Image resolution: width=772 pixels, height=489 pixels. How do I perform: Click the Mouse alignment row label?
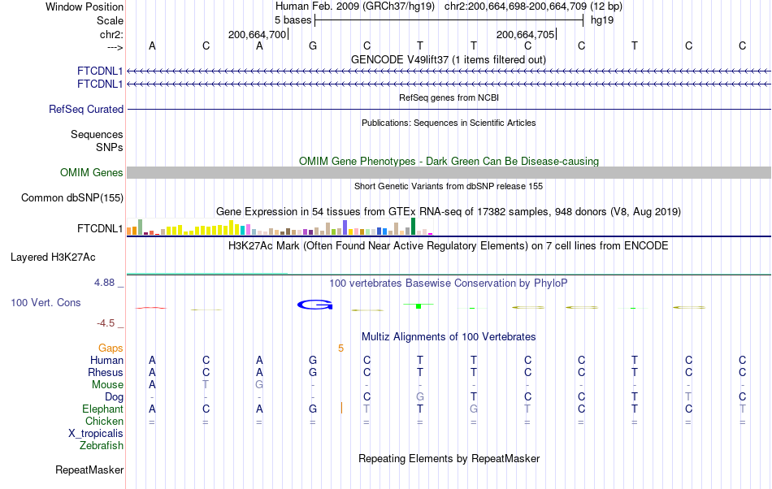[107, 385]
